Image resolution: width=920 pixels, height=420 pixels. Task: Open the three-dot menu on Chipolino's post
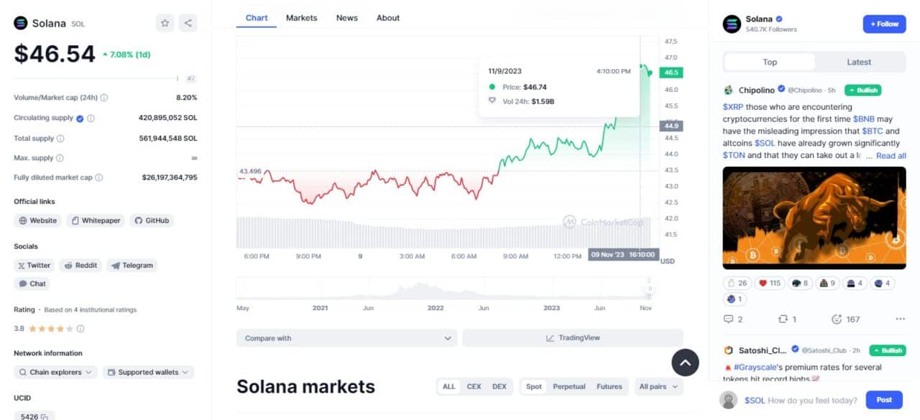(900, 319)
